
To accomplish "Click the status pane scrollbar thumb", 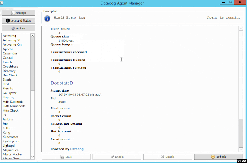I will 241,133.
